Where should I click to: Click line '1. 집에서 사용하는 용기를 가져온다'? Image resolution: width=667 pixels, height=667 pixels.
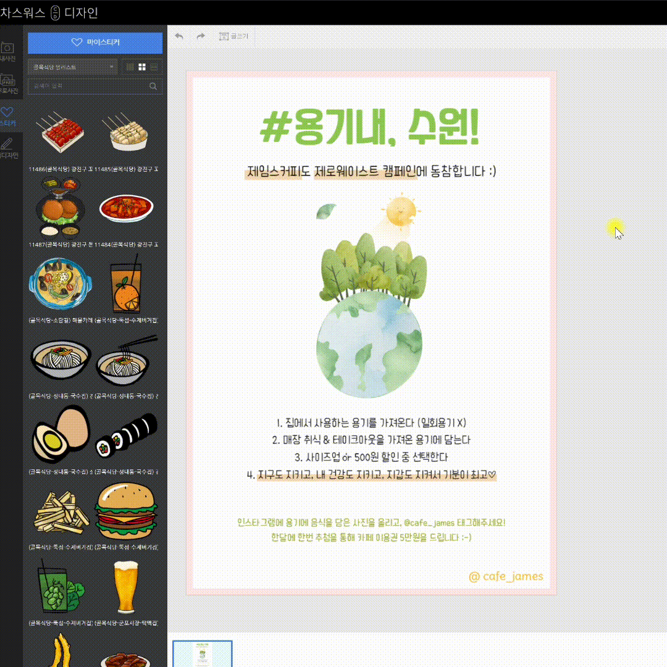(x=371, y=423)
